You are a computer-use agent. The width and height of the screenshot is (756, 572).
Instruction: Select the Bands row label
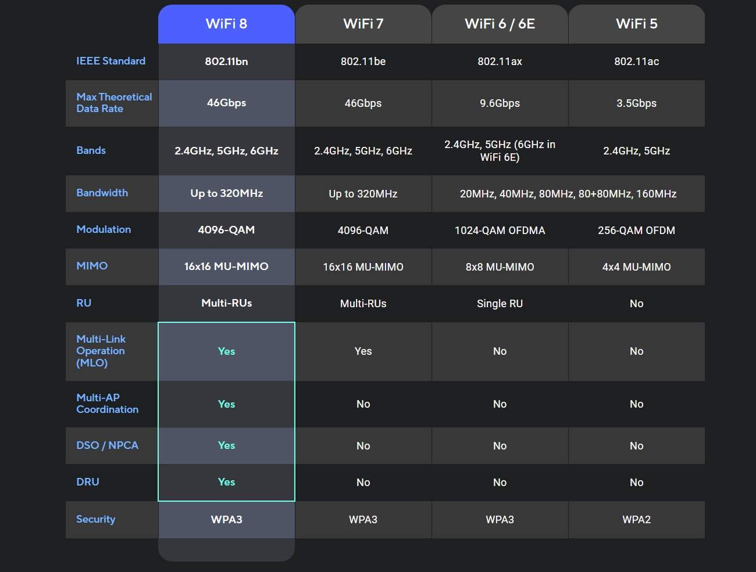pyautogui.click(x=91, y=150)
